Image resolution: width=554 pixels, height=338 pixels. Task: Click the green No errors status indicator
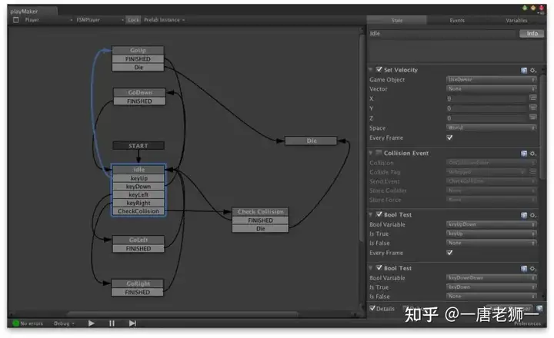[x=16, y=323]
